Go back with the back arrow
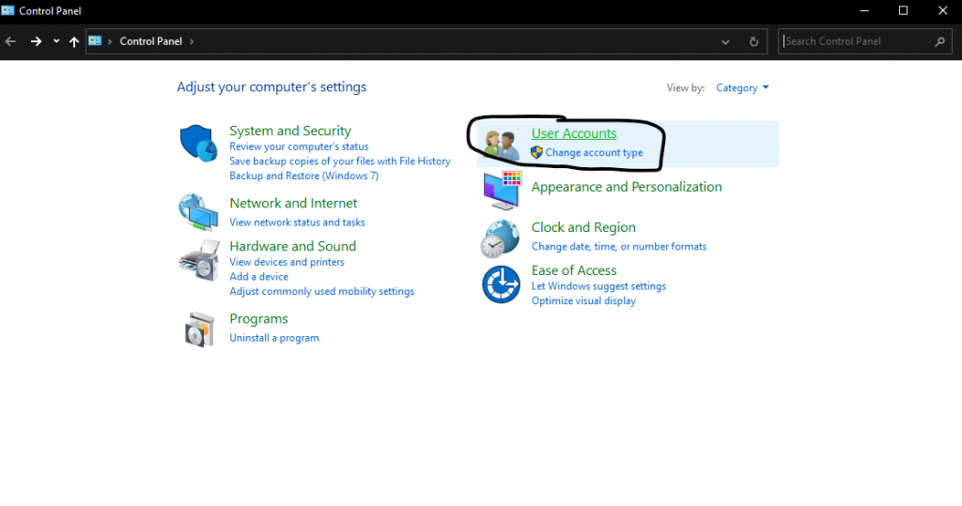Screen dimensions: 962x506 click(x=10, y=41)
